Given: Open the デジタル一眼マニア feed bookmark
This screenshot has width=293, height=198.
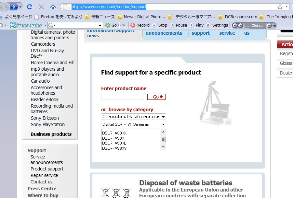Looking at the screenshot, I should (x=191, y=17).
